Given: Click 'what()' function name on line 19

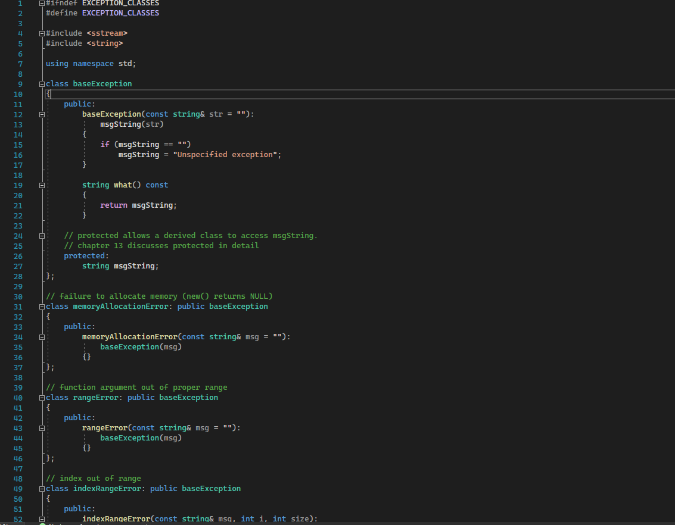Looking at the screenshot, I should (127, 185).
